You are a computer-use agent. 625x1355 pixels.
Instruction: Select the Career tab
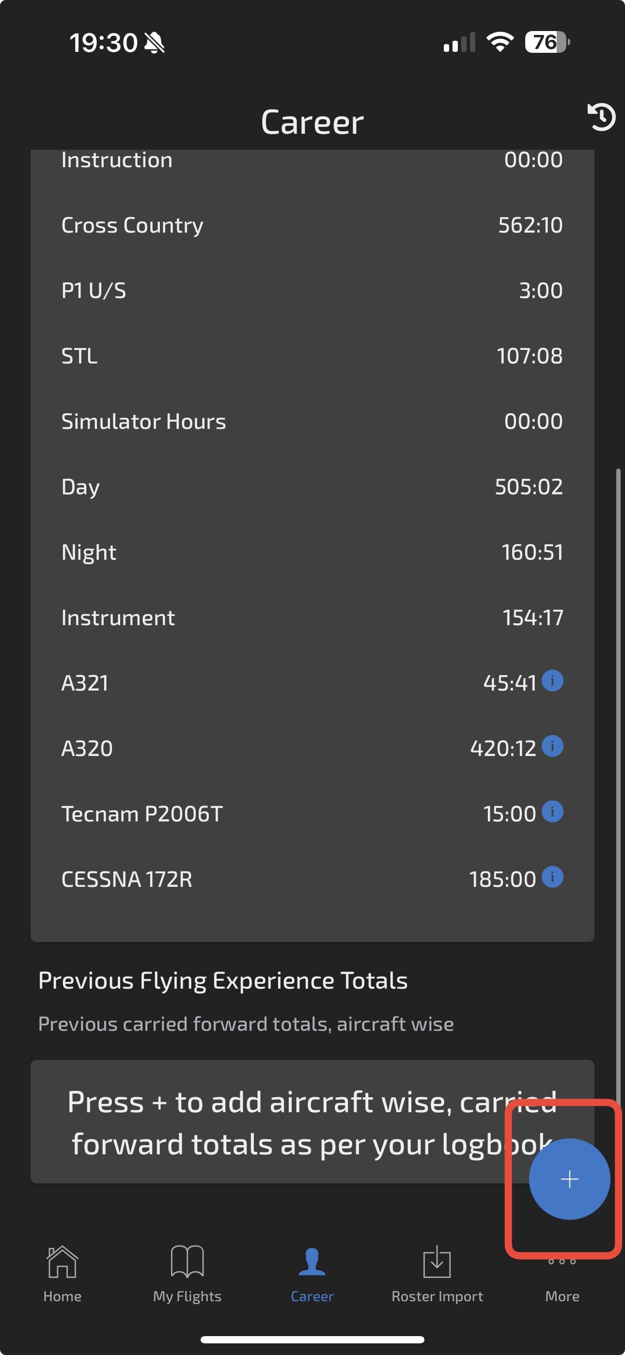tap(312, 1274)
